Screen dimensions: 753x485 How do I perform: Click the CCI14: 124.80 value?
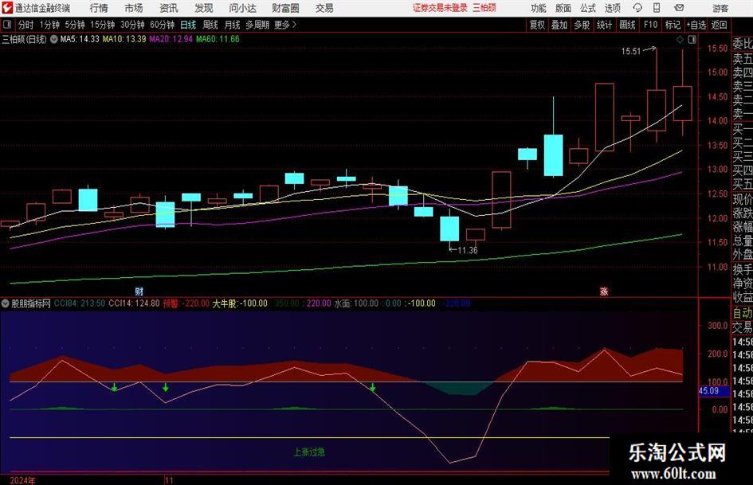coord(134,303)
